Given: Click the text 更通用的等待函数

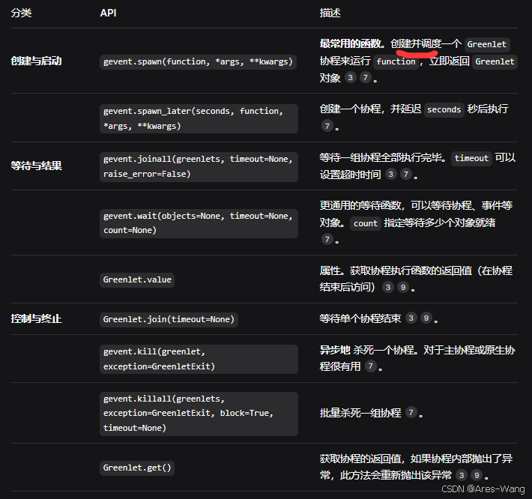Looking at the screenshot, I should (x=360, y=205).
